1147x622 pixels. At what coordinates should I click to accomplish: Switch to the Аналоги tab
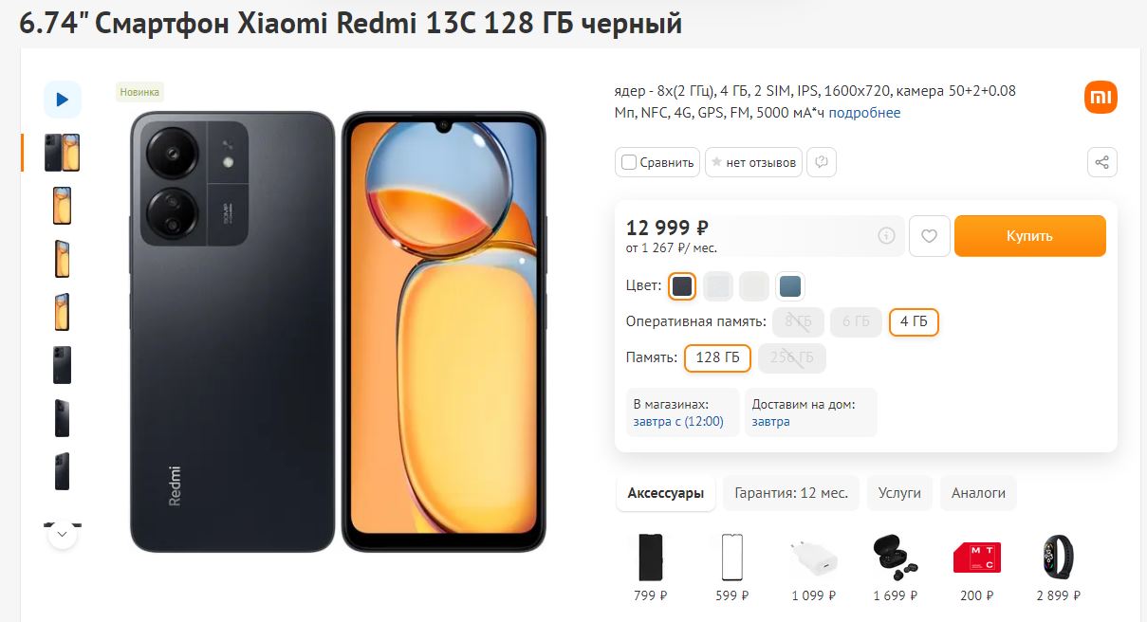click(978, 492)
